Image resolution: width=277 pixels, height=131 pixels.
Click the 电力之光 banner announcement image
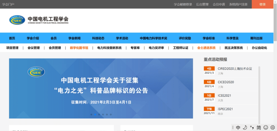pos(101,88)
